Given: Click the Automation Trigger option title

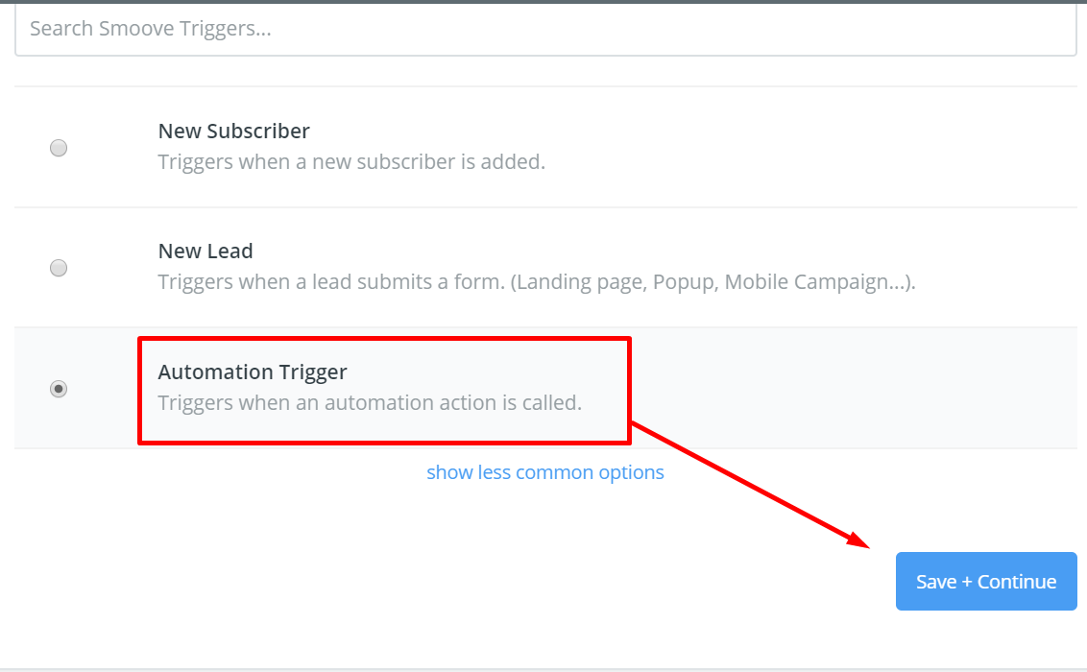Looking at the screenshot, I should click(253, 372).
